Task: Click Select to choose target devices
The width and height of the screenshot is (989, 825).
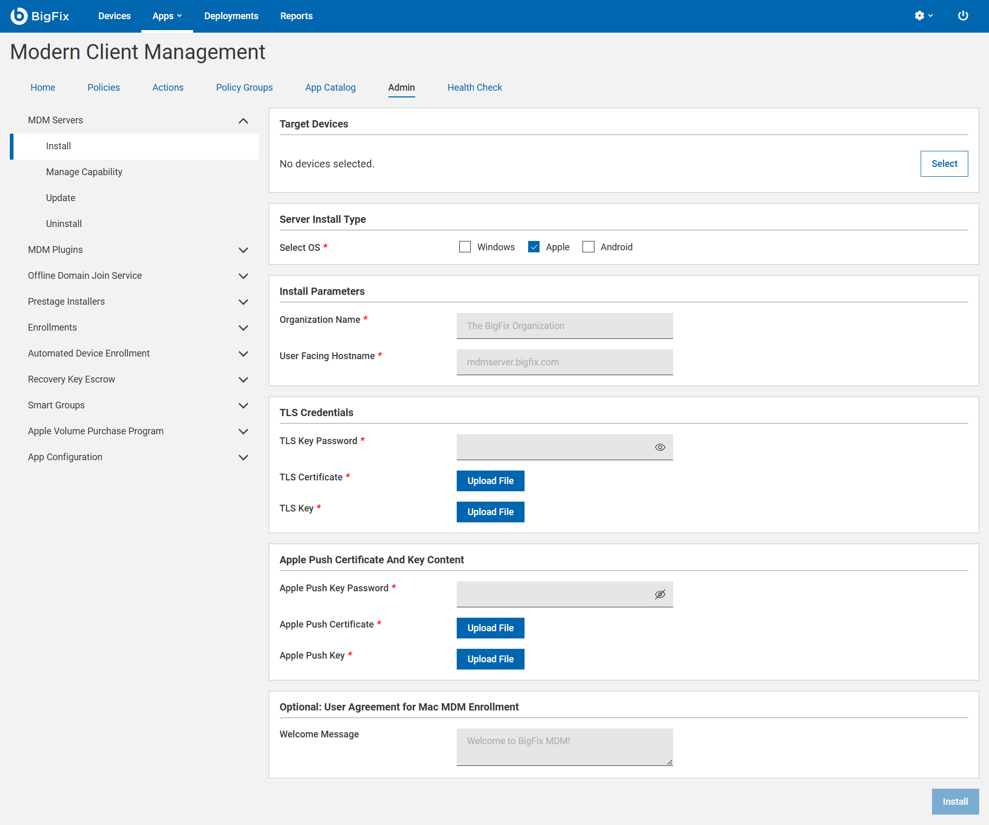Action: (x=943, y=163)
